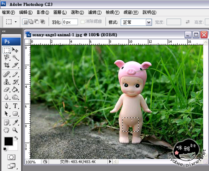
Task: Reset default foreground/background colors
Action: (5, 149)
